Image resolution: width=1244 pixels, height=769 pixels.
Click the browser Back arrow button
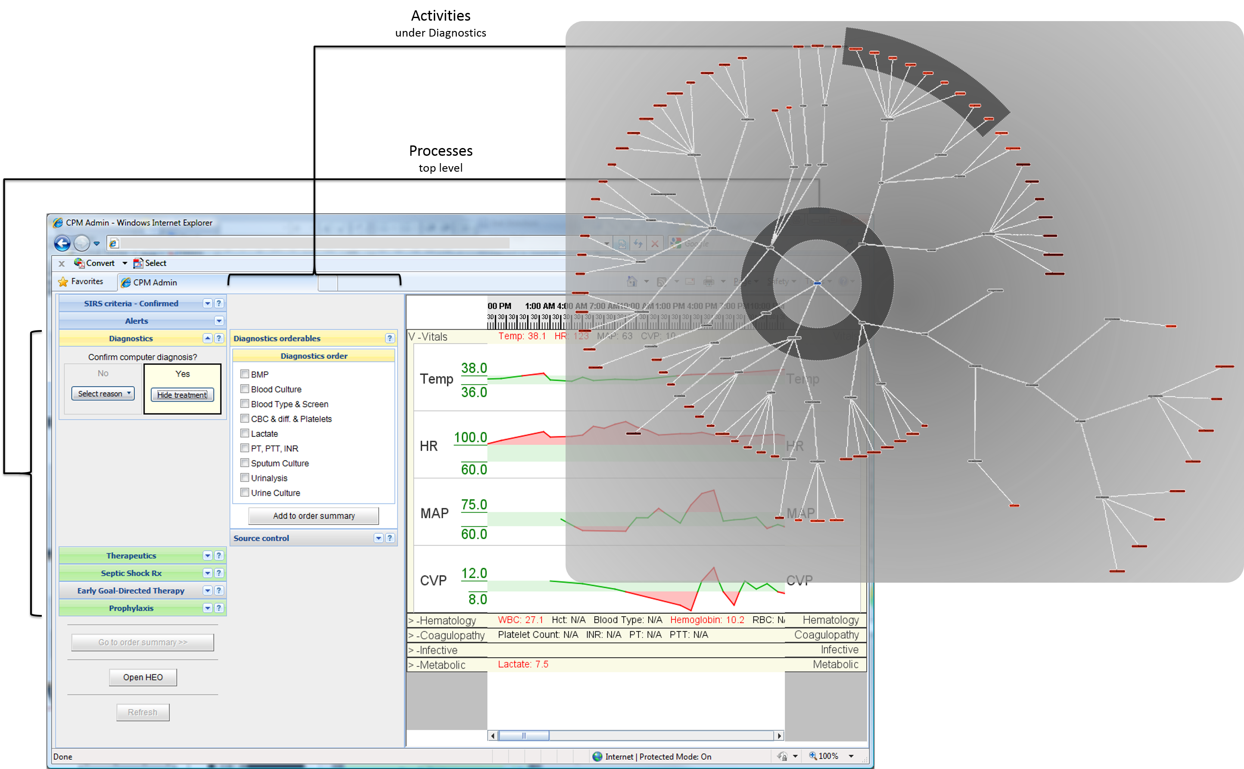tap(62, 244)
